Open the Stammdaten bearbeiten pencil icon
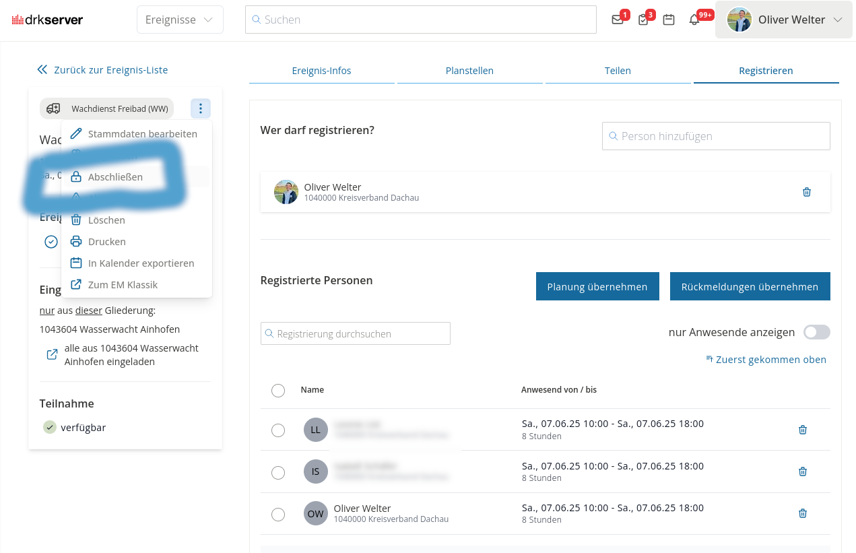Screen dimensions: 856x553 (77, 133)
